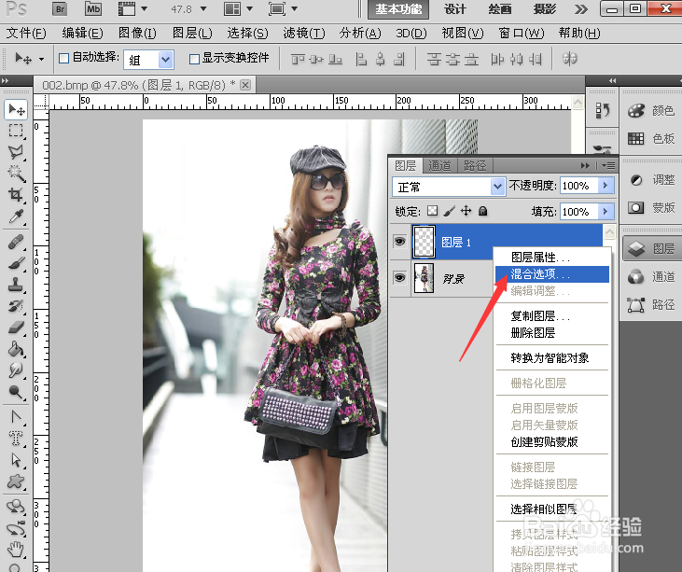Open the 滤镜(T) menu
682x572 pixels.
(303, 33)
